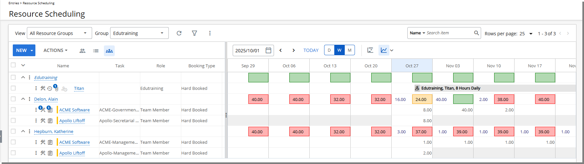Open the row menu for Hepburn, Katherine

29,131
